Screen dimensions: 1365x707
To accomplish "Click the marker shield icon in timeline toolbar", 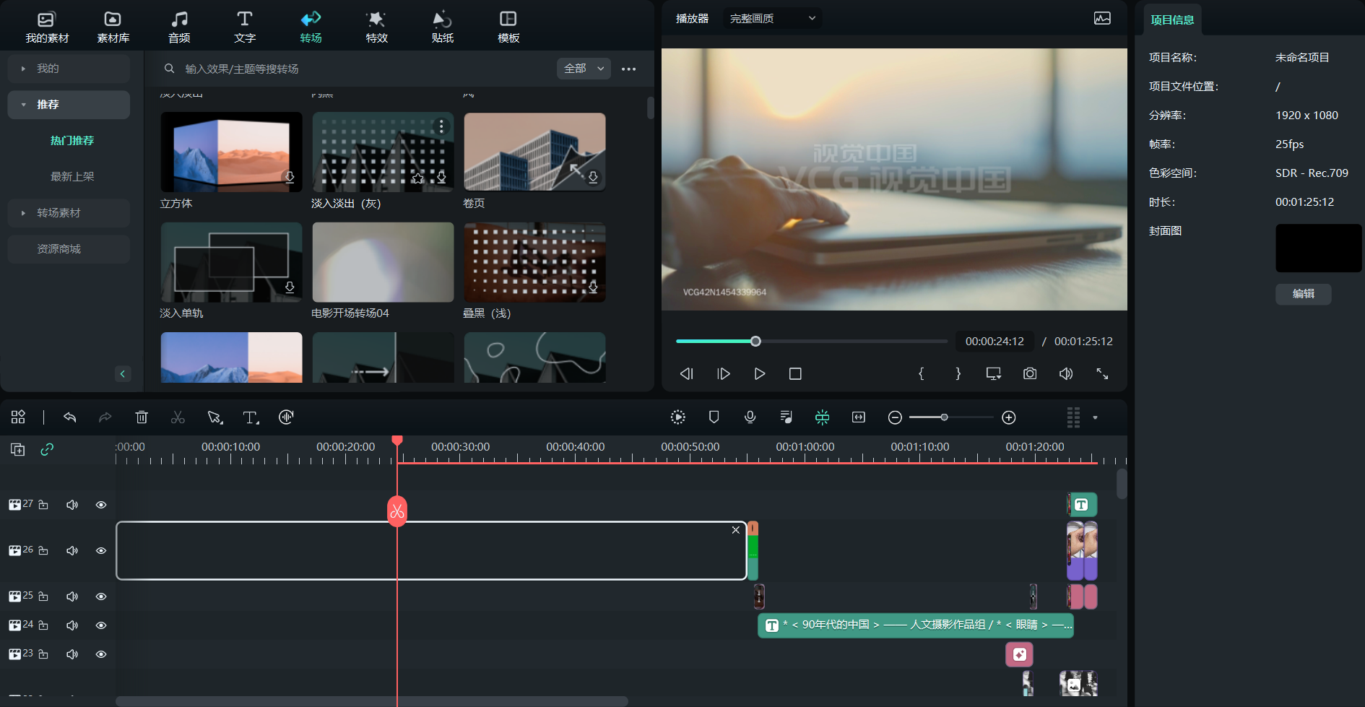I will [714, 417].
